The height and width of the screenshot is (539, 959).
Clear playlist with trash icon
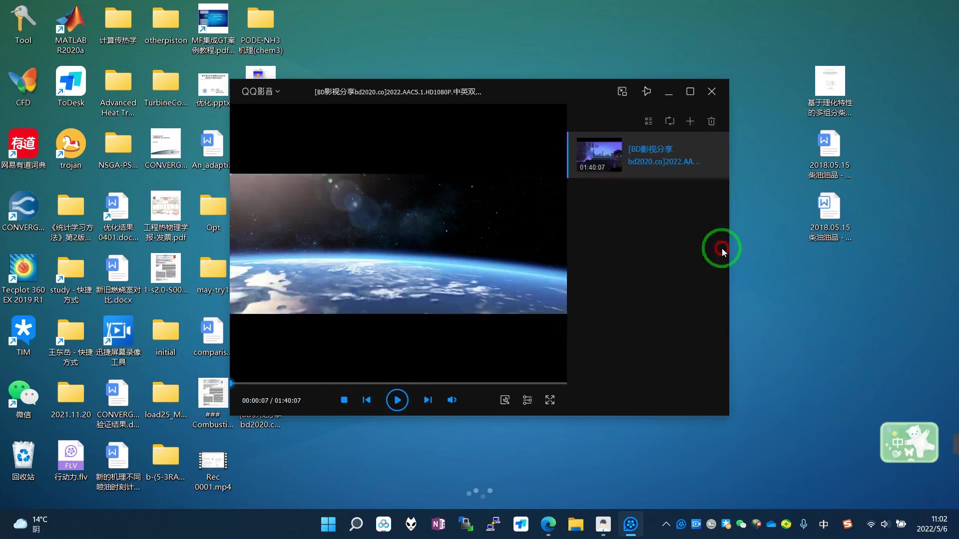click(x=711, y=121)
